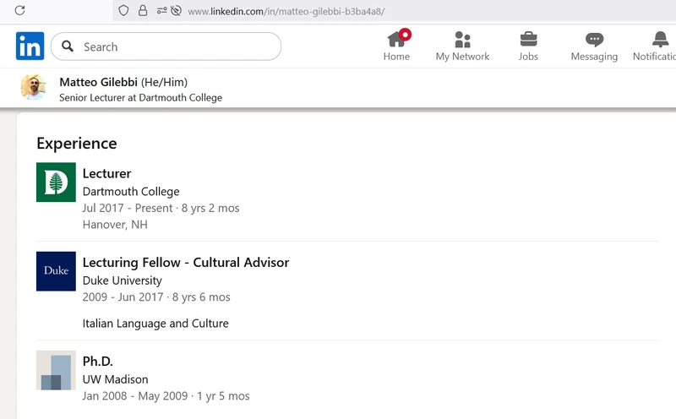Viewport: 676px width, 419px height.
Task: Click the UW Madison organization text
Action: click(116, 379)
